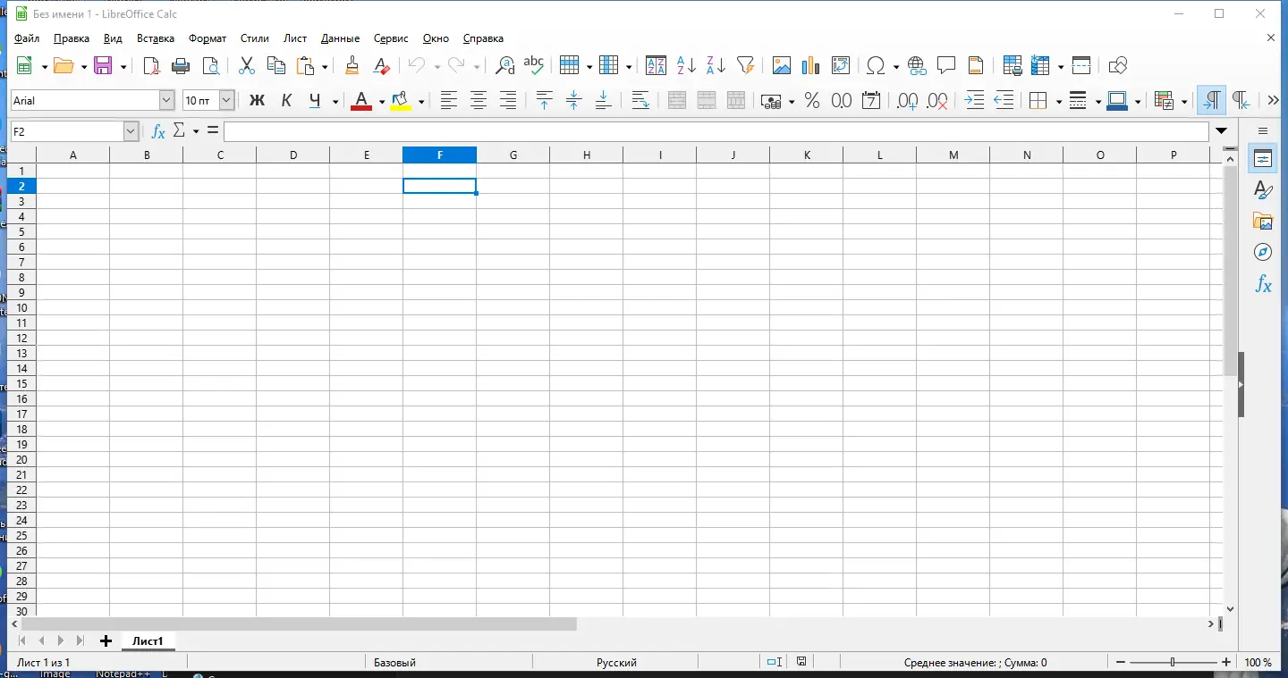Delete a decimal place
The width and height of the screenshot is (1288, 678).
pos(937,101)
